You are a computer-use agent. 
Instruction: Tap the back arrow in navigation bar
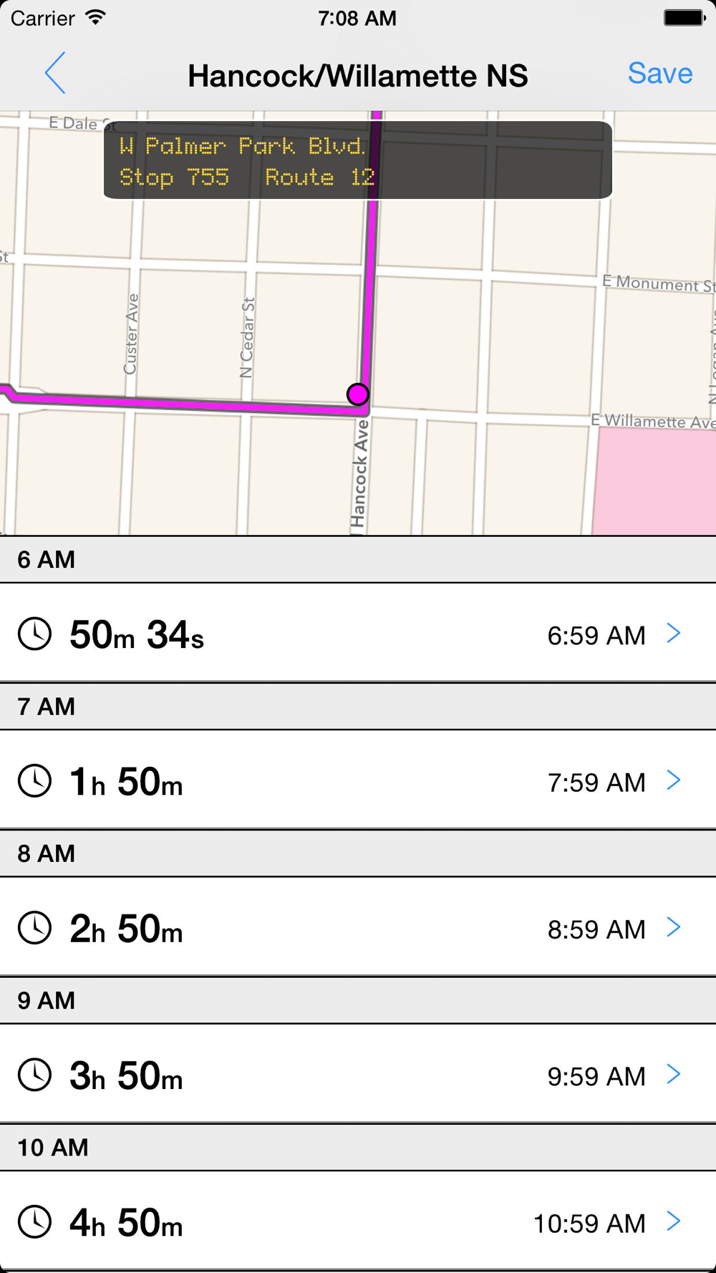55,73
